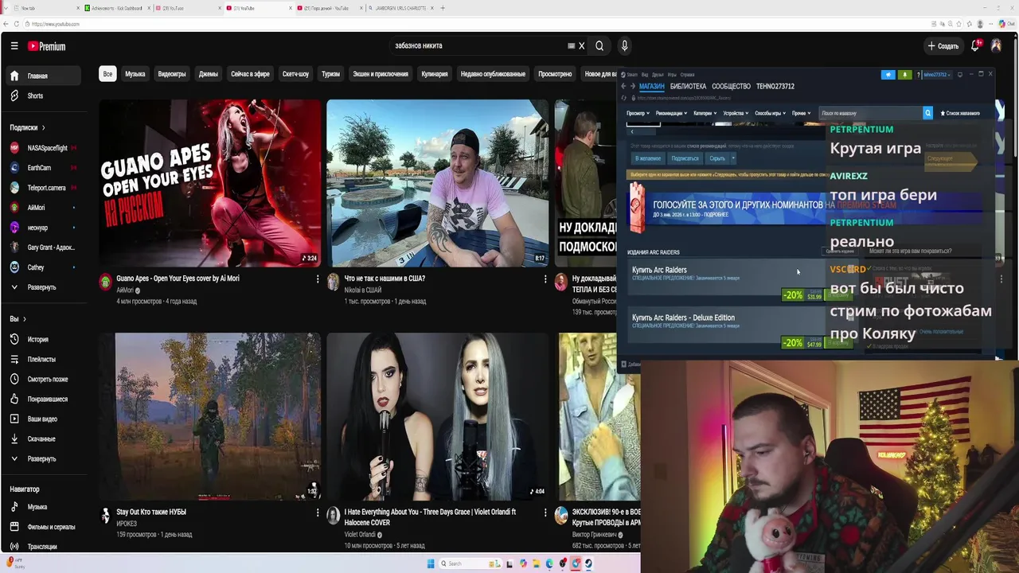Open Плейлисты in the YouTube sidebar
Viewport: 1019px width, 573px height.
[41, 359]
